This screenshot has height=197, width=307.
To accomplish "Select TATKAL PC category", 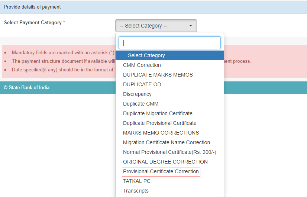I will 137,181.
